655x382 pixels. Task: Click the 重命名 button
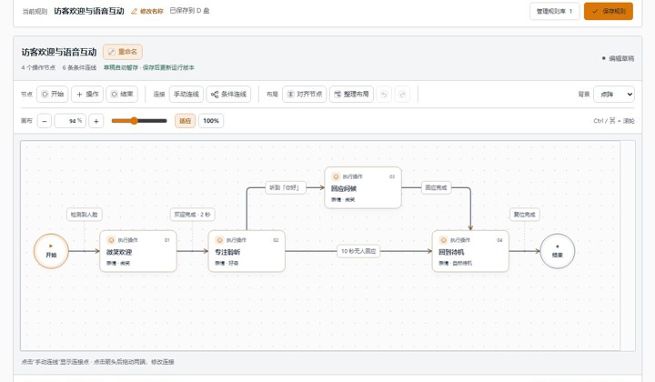(x=123, y=52)
